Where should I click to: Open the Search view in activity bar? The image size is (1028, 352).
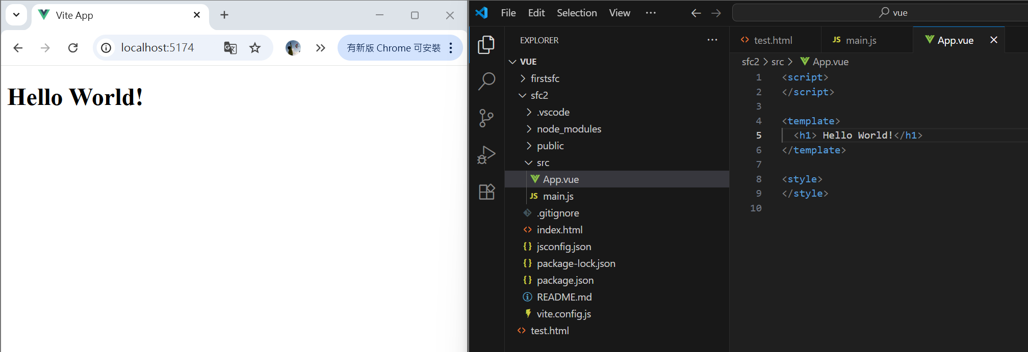click(486, 81)
